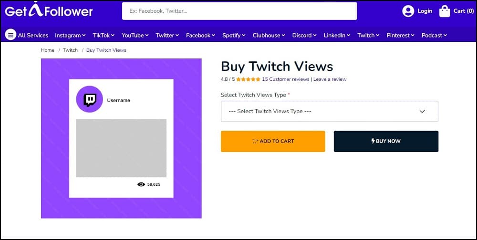Open the Podcast menu in navigation bar
The image size is (477, 240).
click(435, 35)
